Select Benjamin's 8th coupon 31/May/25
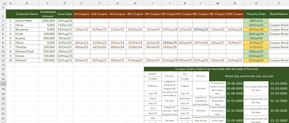This screenshot has width=289, height=123. [201, 29]
